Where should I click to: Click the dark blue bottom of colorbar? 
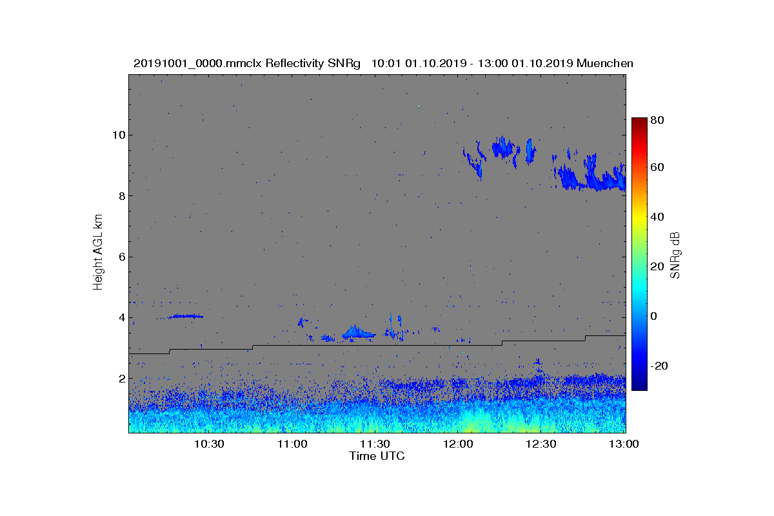639,386
